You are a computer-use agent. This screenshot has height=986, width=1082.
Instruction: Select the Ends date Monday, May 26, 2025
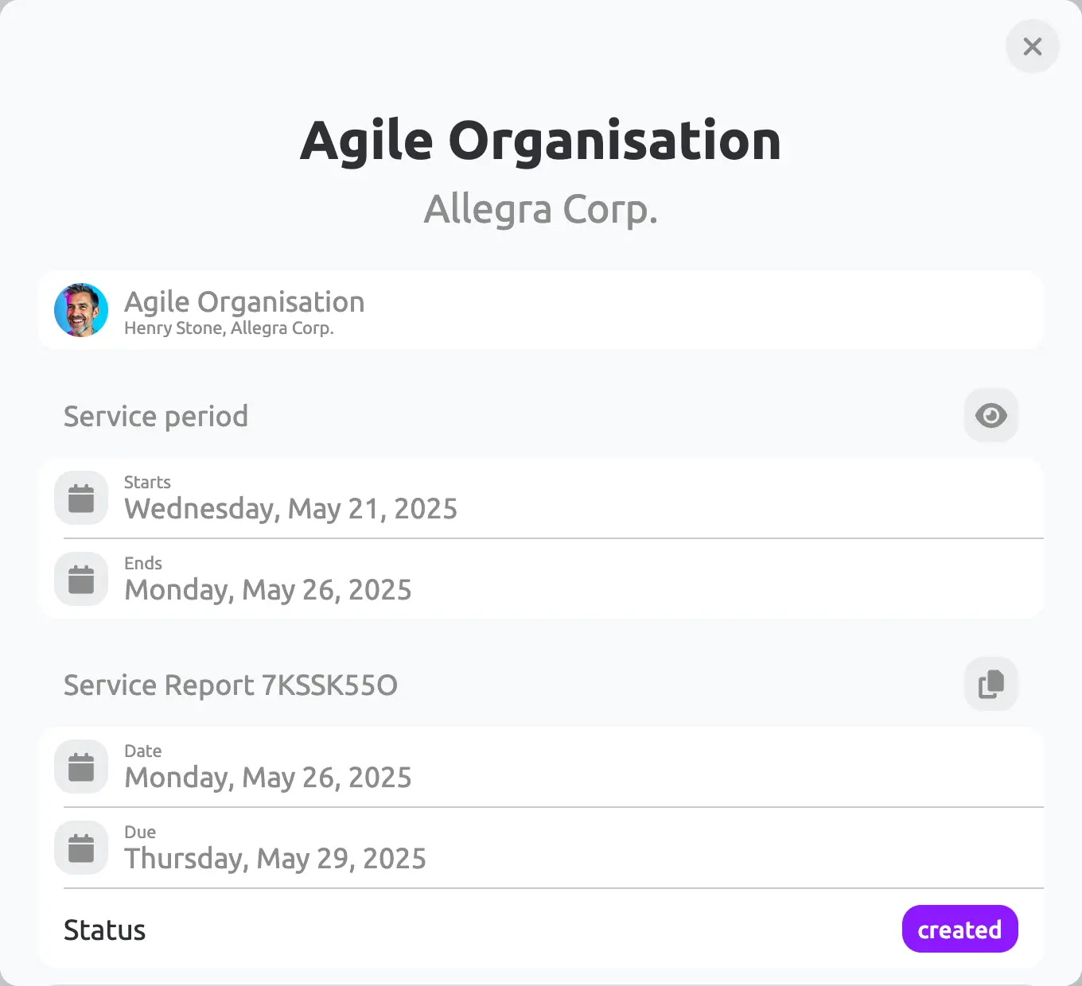point(268,590)
